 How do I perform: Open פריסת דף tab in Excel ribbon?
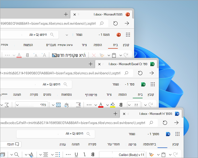(x=91, y=95)
